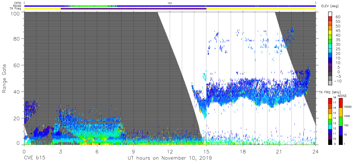Click the 25 label on ELEV colorbar
The height and width of the screenshot is (164, 355).
click(338, 49)
